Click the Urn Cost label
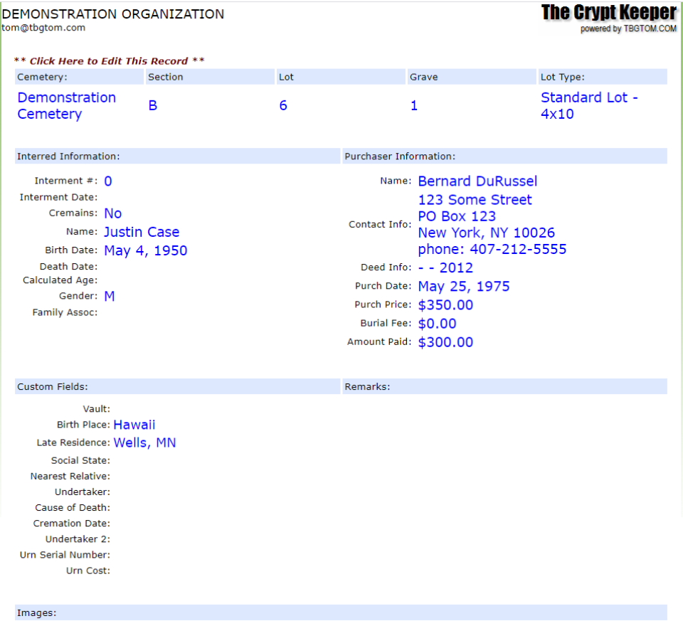The height and width of the screenshot is (626, 683). click(88, 571)
